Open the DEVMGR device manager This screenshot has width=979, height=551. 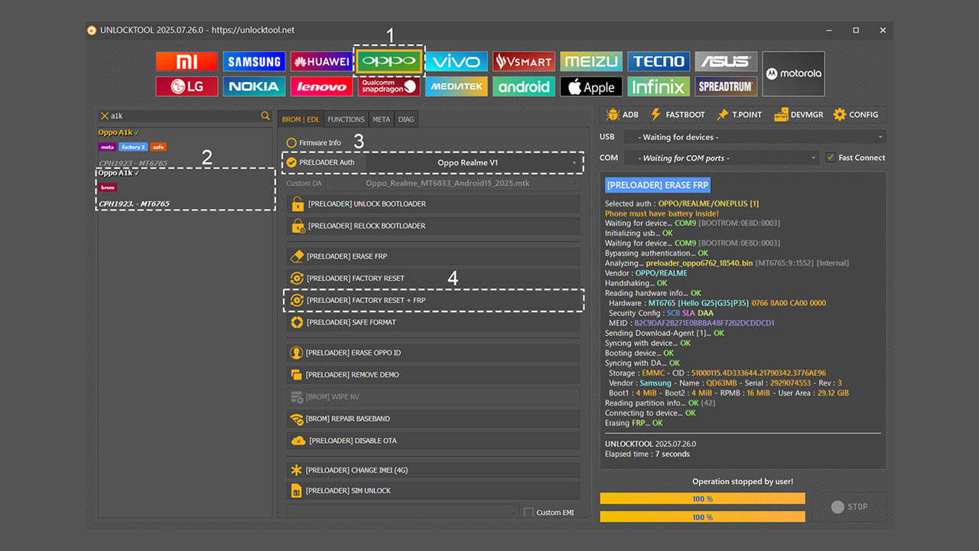click(x=798, y=115)
